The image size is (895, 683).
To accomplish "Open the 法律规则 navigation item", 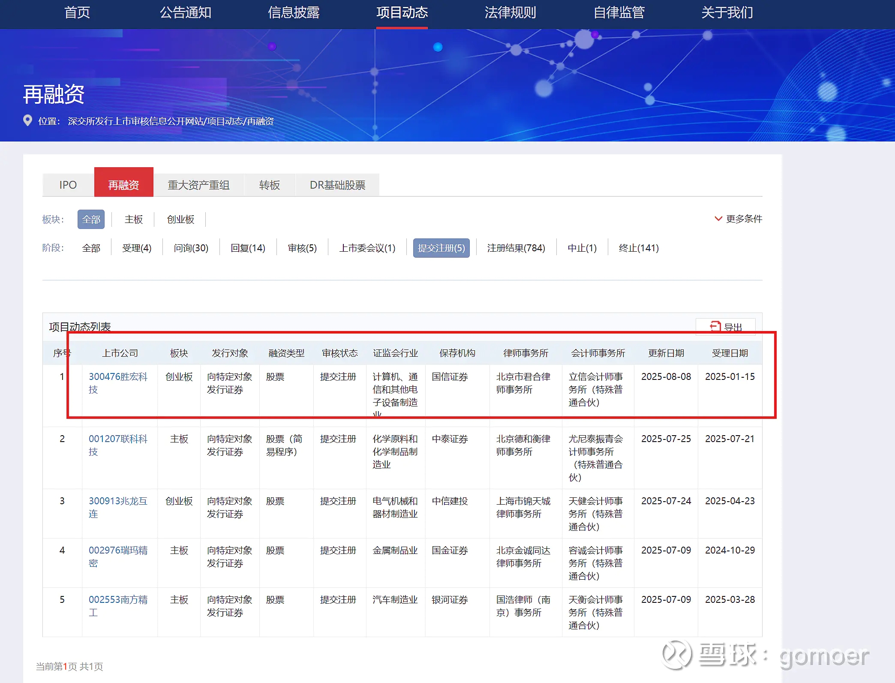I will (510, 12).
